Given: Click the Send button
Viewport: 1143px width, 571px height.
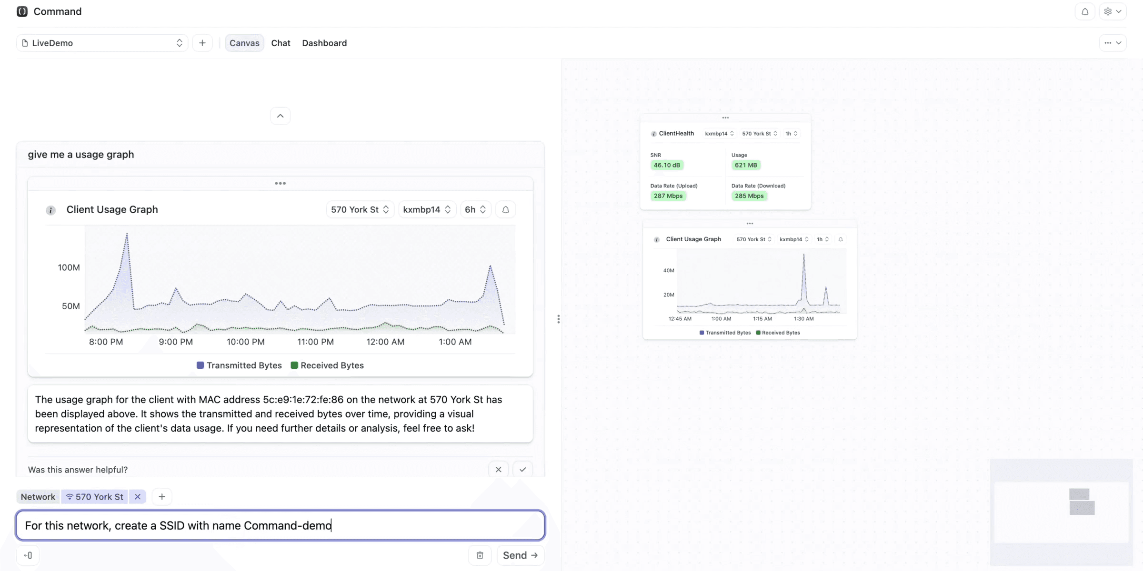Looking at the screenshot, I should click(x=520, y=555).
